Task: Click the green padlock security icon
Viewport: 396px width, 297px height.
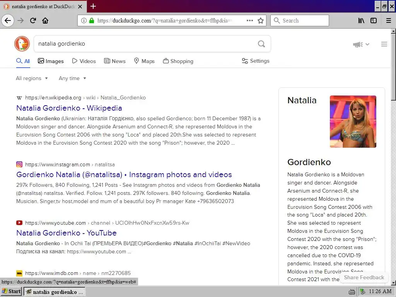Action: (91, 20)
